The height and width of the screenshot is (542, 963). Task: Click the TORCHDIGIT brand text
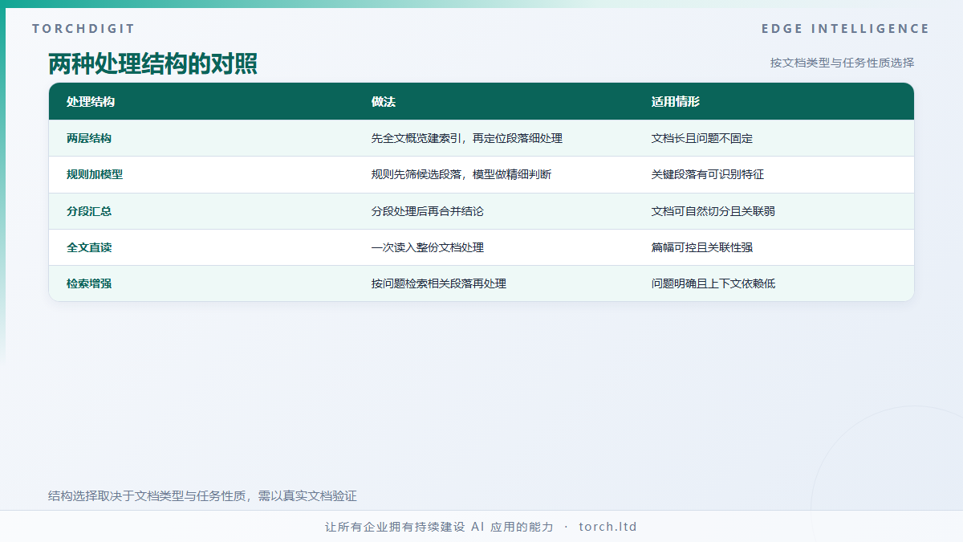(83, 29)
